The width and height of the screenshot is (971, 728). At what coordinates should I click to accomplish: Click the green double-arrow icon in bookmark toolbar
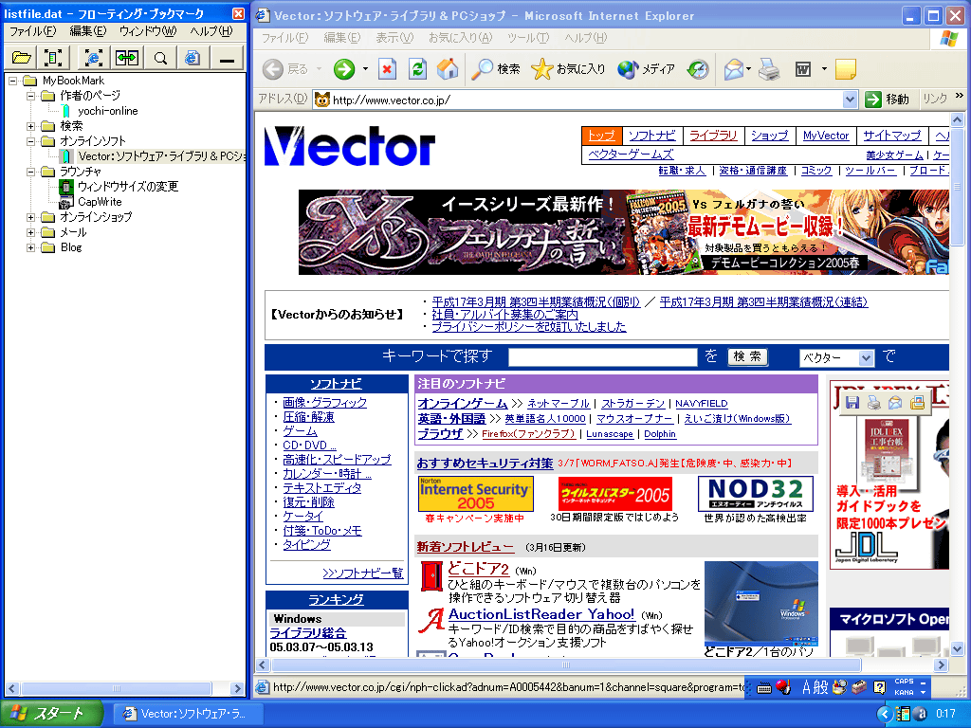pyautogui.click(x=127, y=58)
